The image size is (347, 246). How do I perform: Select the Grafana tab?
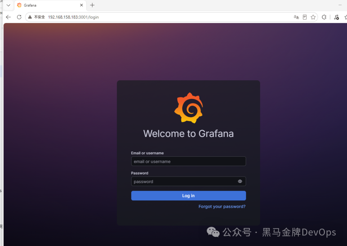click(x=50, y=5)
